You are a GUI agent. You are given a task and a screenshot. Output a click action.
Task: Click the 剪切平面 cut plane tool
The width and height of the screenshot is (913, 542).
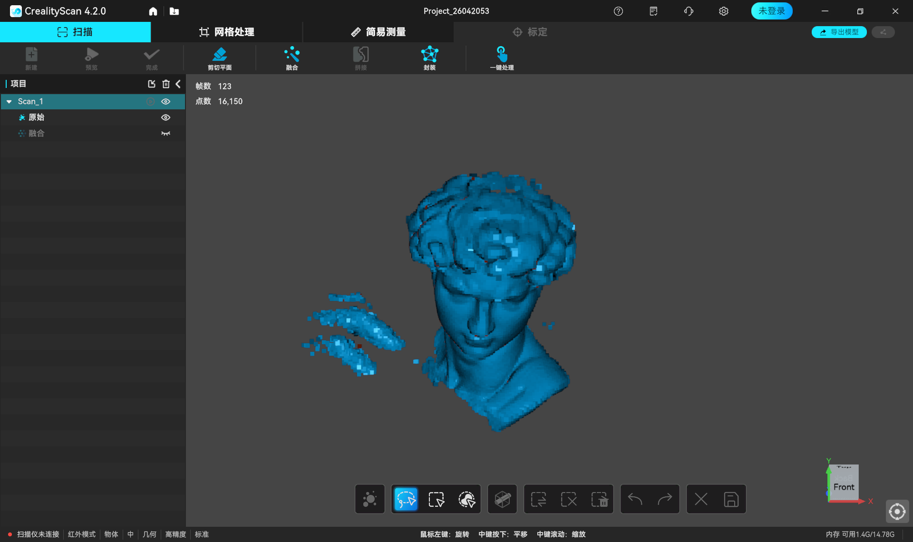[x=219, y=58]
